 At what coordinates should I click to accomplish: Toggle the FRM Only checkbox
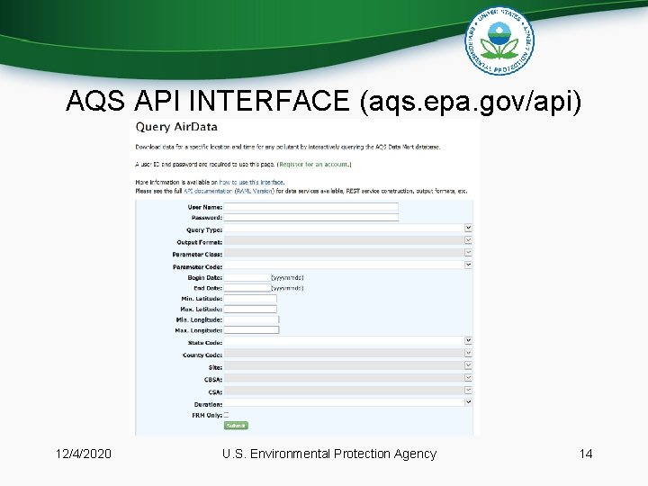click(227, 415)
